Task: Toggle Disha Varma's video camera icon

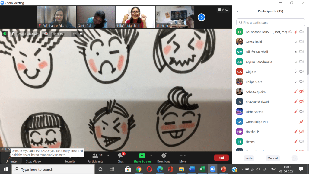Action: (301, 112)
